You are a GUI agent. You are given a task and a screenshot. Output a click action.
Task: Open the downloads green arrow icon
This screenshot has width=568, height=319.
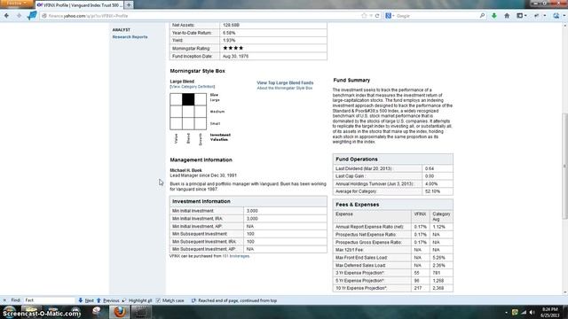[494, 16]
